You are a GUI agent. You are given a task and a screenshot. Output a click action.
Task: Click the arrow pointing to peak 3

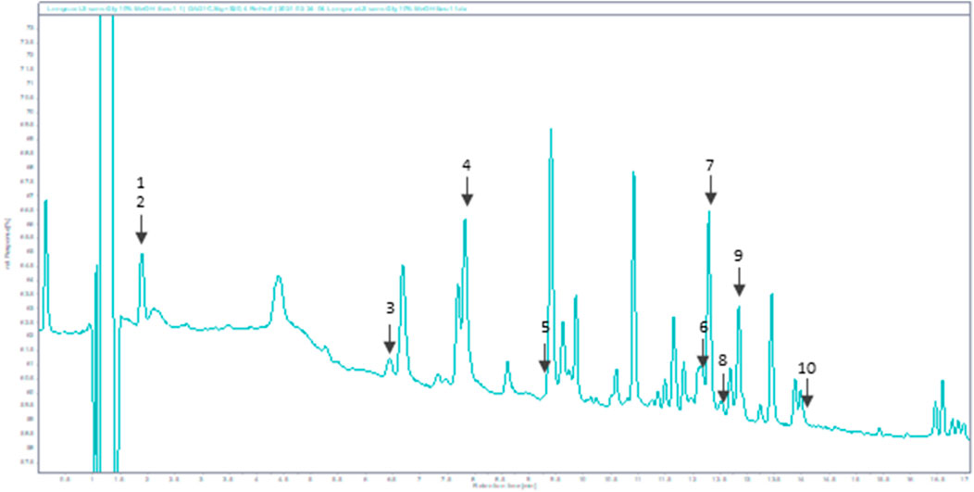[x=390, y=339]
